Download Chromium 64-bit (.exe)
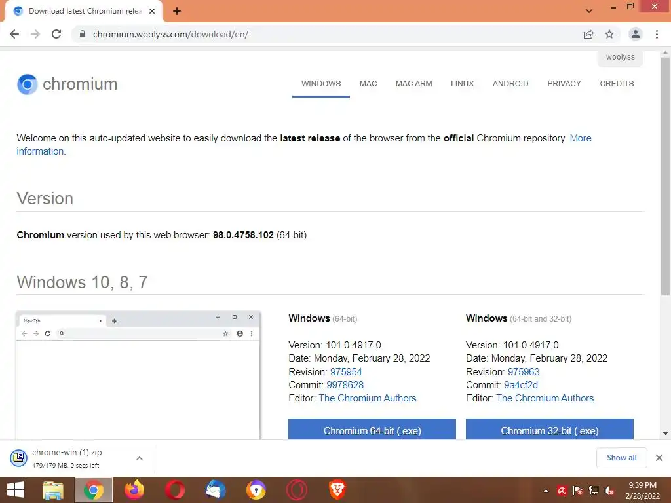Screen dimensions: 671x503 372,430
